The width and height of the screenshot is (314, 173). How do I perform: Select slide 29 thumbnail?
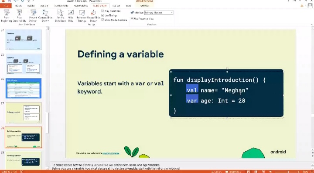[24, 161]
